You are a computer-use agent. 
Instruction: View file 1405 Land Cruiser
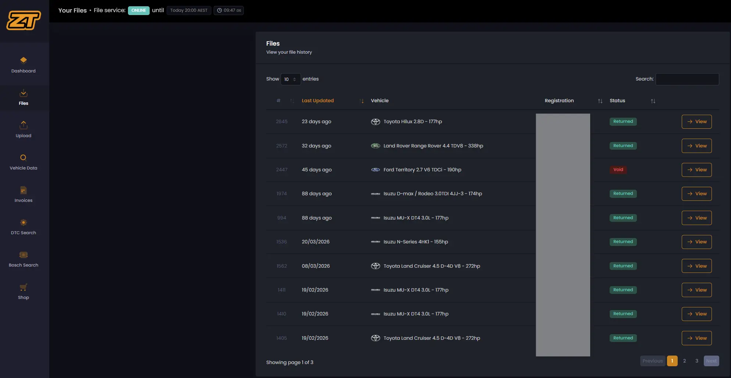tap(696, 338)
